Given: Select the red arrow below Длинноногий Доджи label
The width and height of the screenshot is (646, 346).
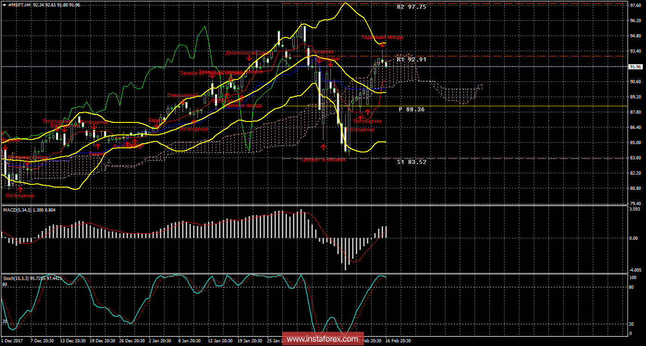Looking at the screenshot, I should pos(250,59).
